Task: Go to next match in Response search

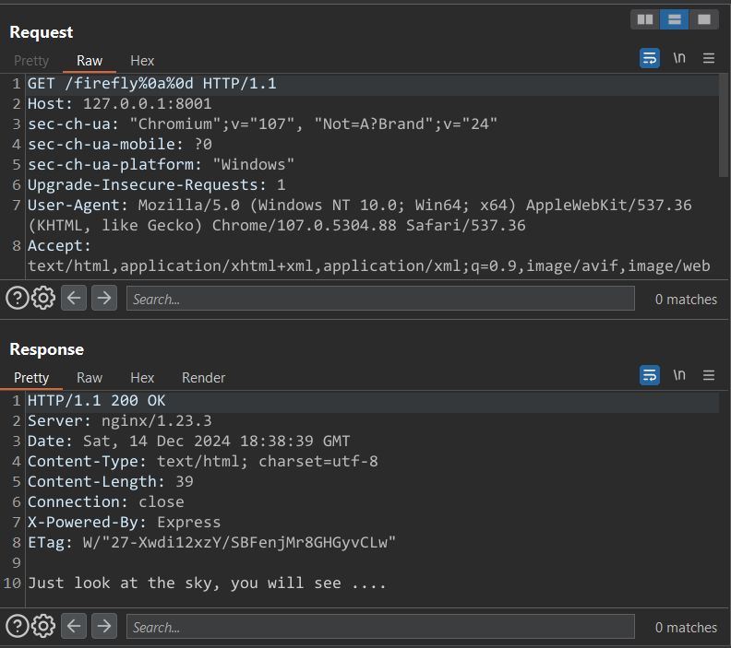Action: (104, 627)
